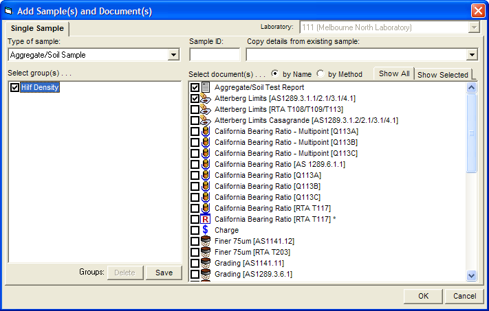489x311 pixels.
Task: Switch to the Show All tab
Action: (x=394, y=73)
